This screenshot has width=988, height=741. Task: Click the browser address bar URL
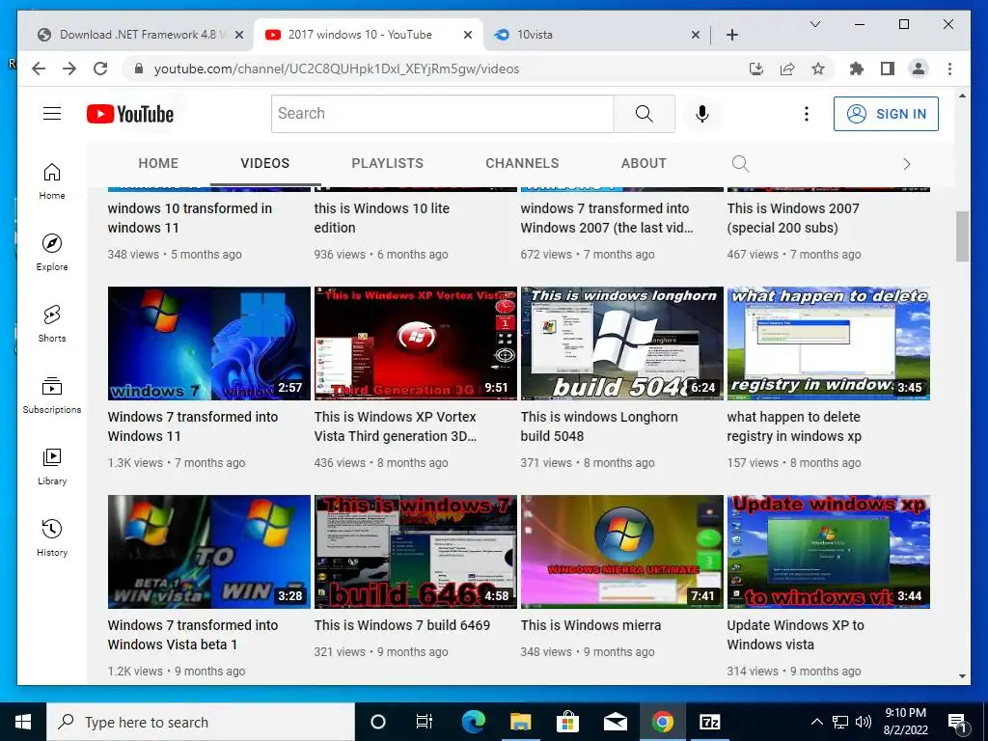[x=337, y=69]
